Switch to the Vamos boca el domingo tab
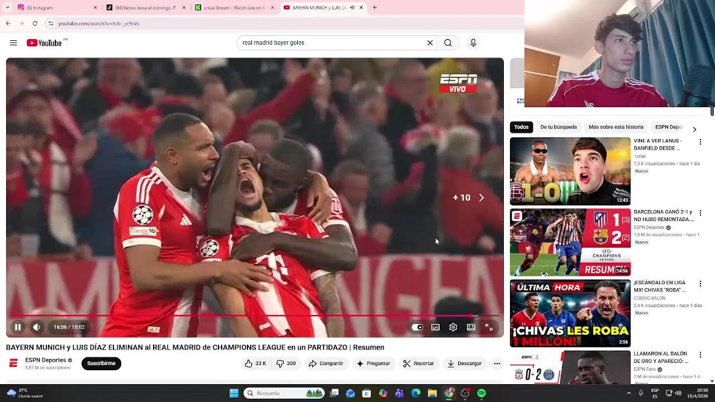Screen dimensions: 715x402 (x=145, y=8)
